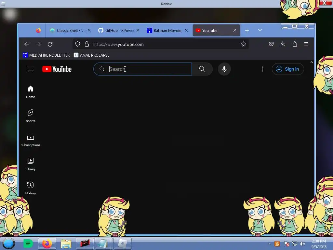Viewport: 333px width, 250px height.
Task: Open Windows Start orb
Action: pos(8,243)
